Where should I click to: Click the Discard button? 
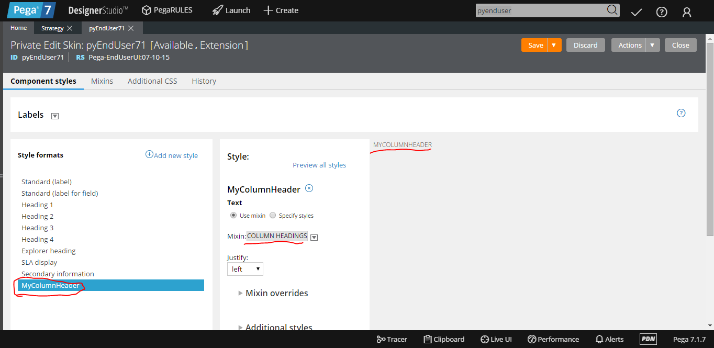point(586,45)
